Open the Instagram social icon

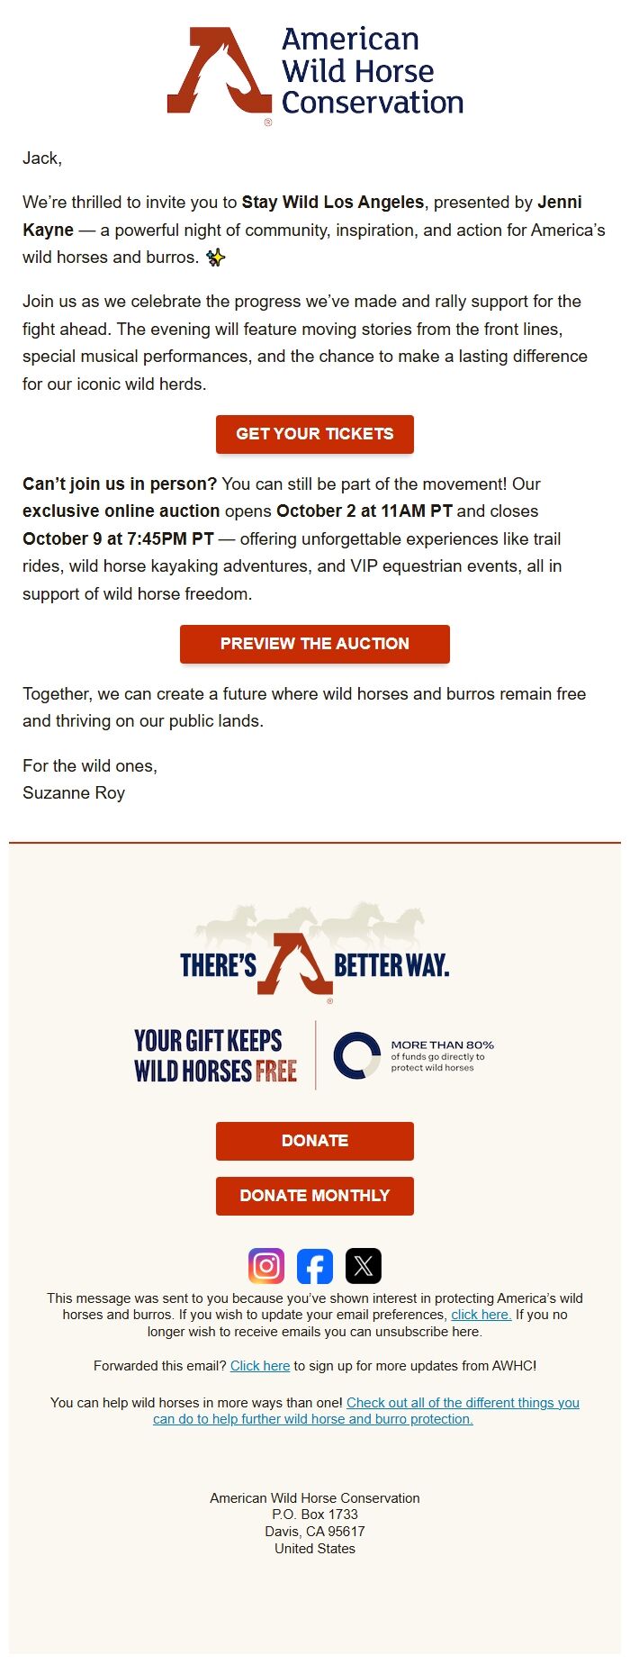(x=266, y=1265)
